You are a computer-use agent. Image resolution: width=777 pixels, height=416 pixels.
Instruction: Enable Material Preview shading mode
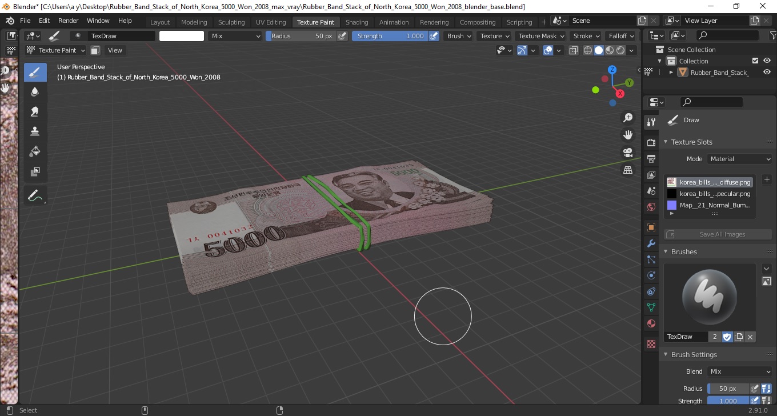click(610, 50)
